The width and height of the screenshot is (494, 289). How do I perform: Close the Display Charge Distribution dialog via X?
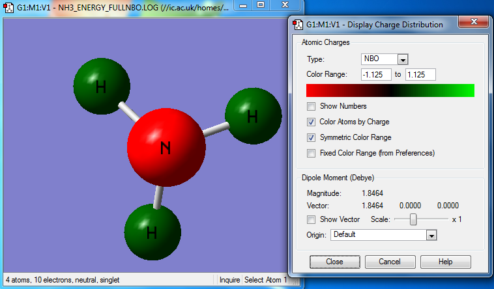pos(474,22)
